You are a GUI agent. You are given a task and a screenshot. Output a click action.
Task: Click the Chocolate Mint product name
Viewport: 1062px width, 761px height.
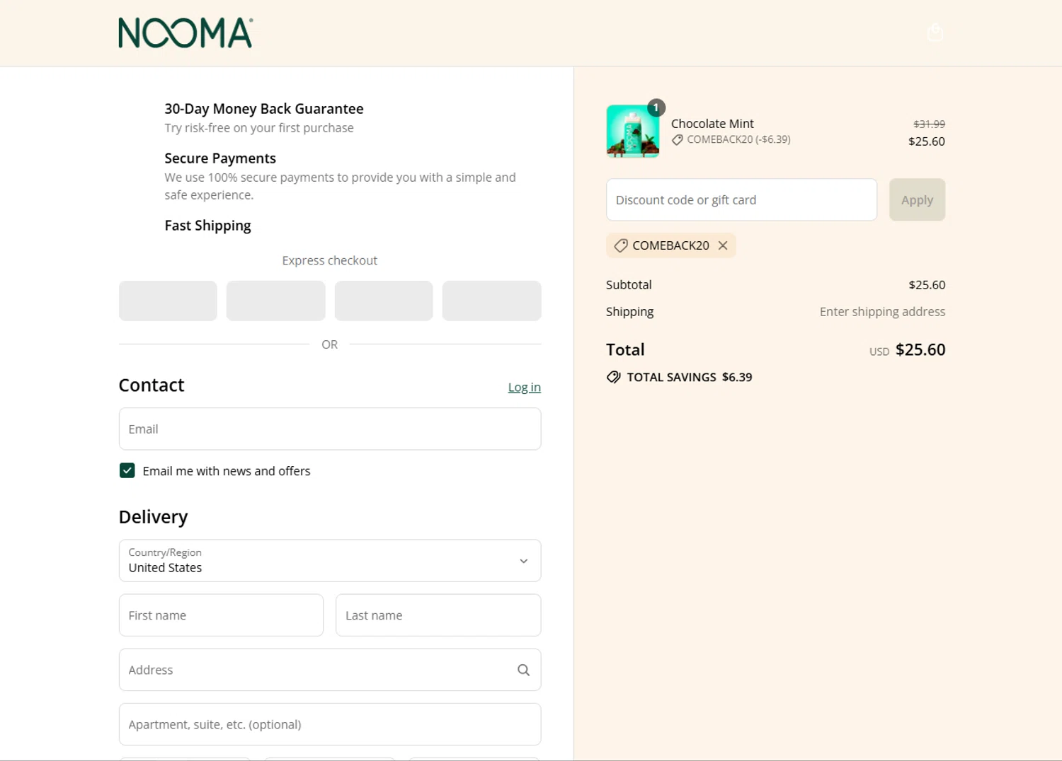coord(712,124)
